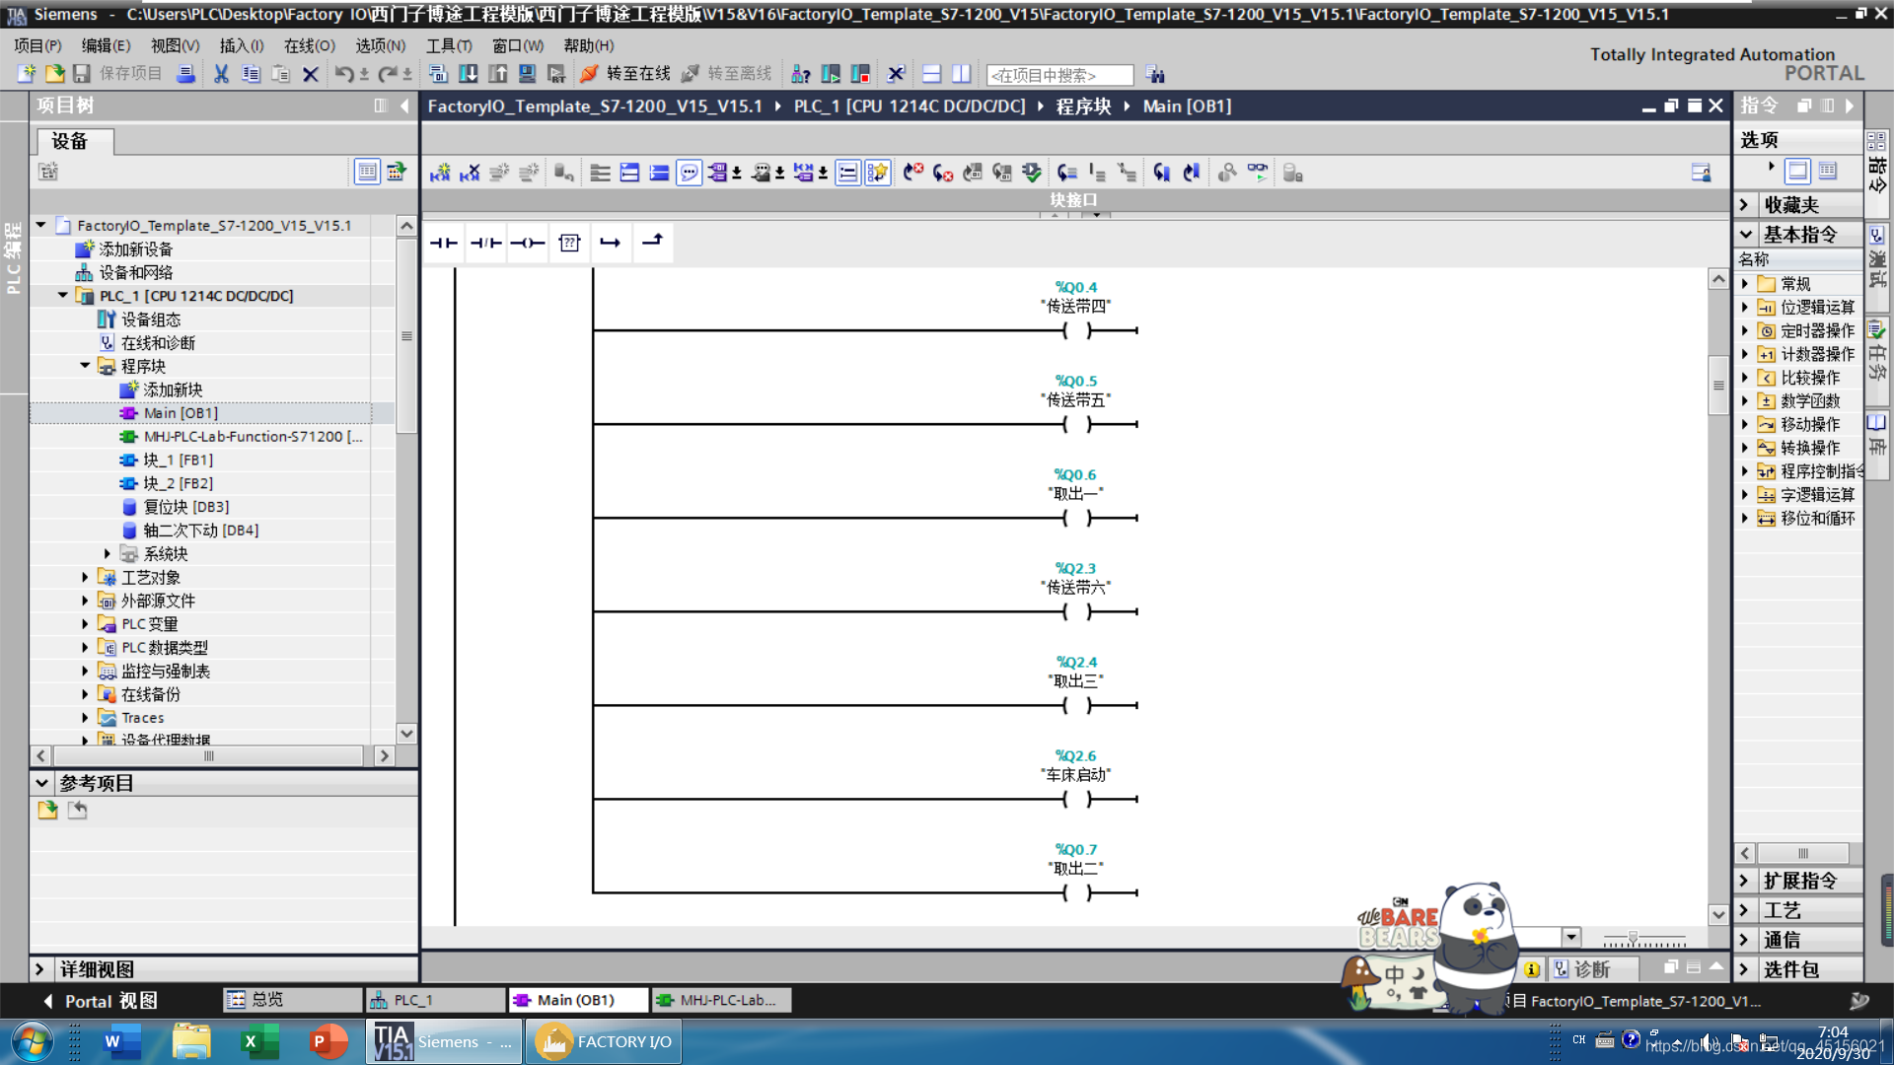The width and height of the screenshot is (1894, 1065).
Task: Click the Cut scissors icon
Action: (221, 74)
